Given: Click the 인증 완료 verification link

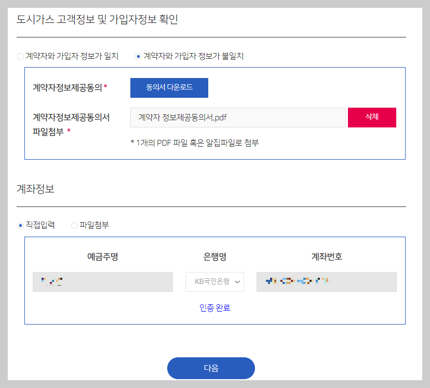Looking at the screenshot, I should point(214,307).
